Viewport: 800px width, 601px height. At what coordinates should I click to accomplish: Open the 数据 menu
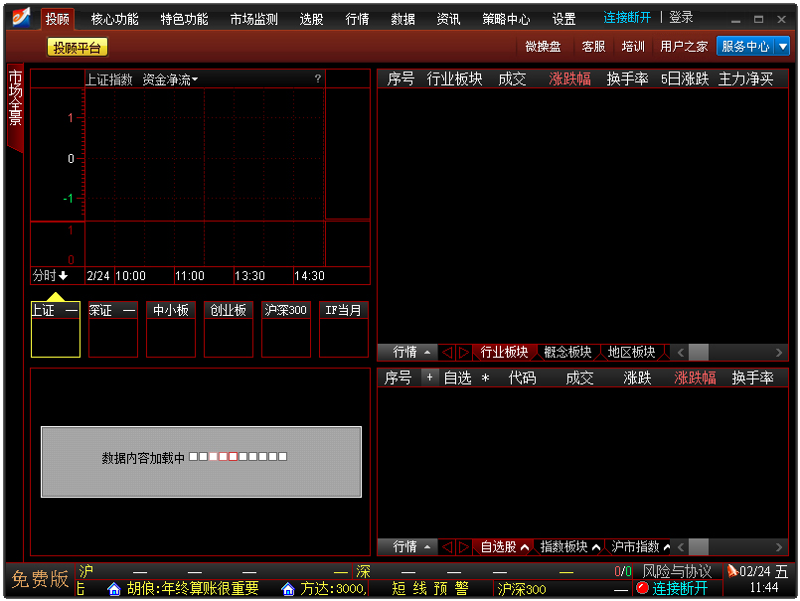pyautogui.click(x=403, y=20)
